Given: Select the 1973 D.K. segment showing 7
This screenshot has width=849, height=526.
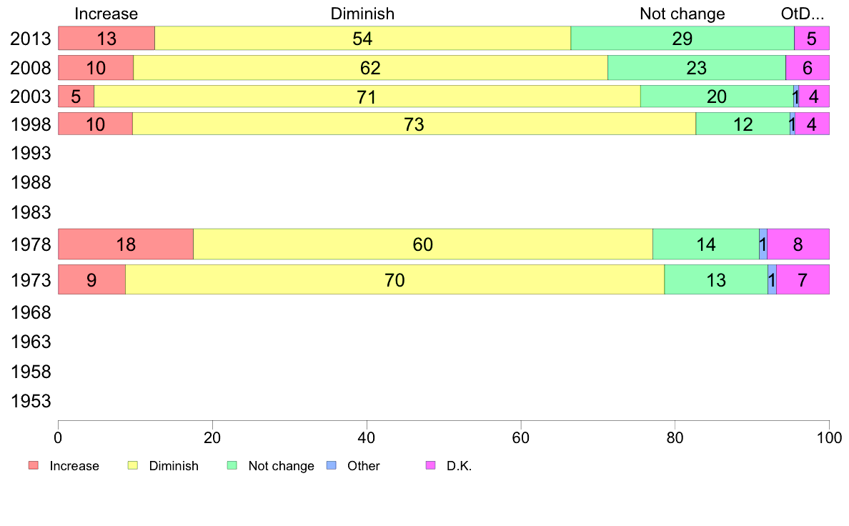Looking at the screenshot, I should (x=803, y=280).
